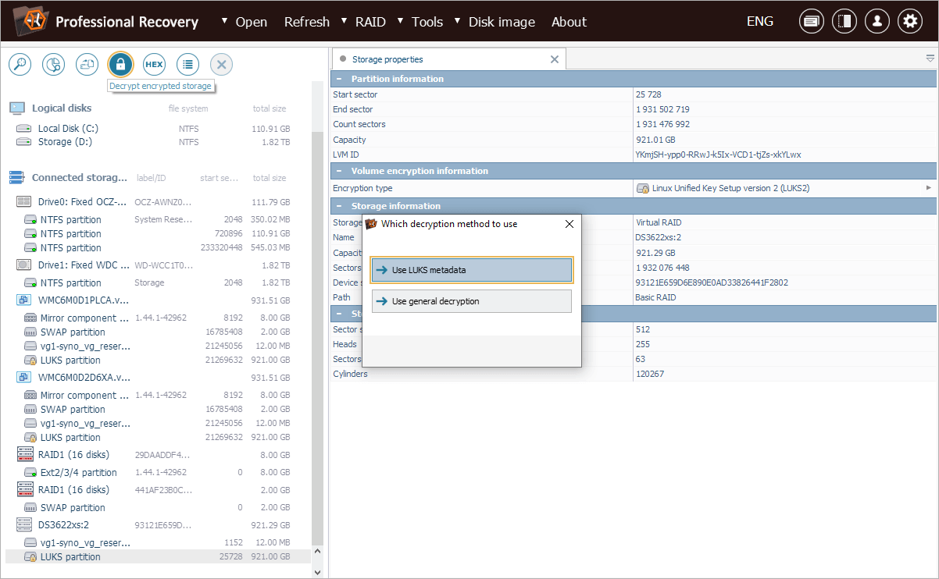Close the decryption method dialog
This screenshot has height=579, width=939.
569,224
